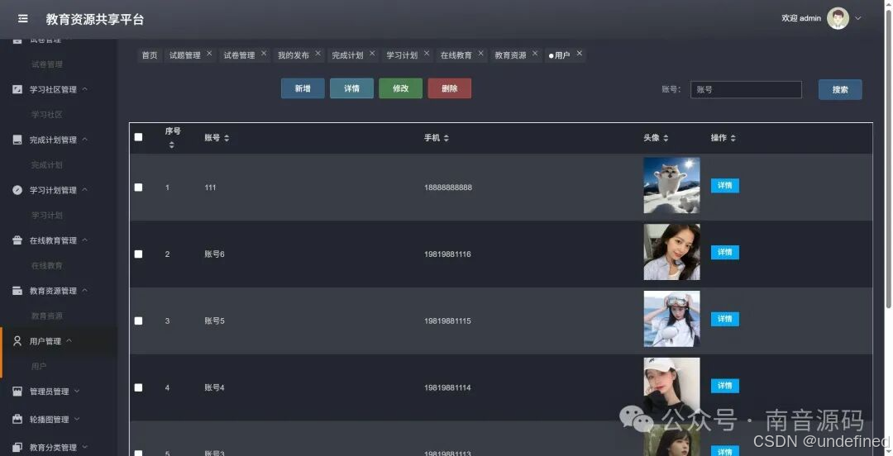The width and height of the screenshot is (893, 456).
Task: Close the 学习计划 tab
Action: point(427,53)
